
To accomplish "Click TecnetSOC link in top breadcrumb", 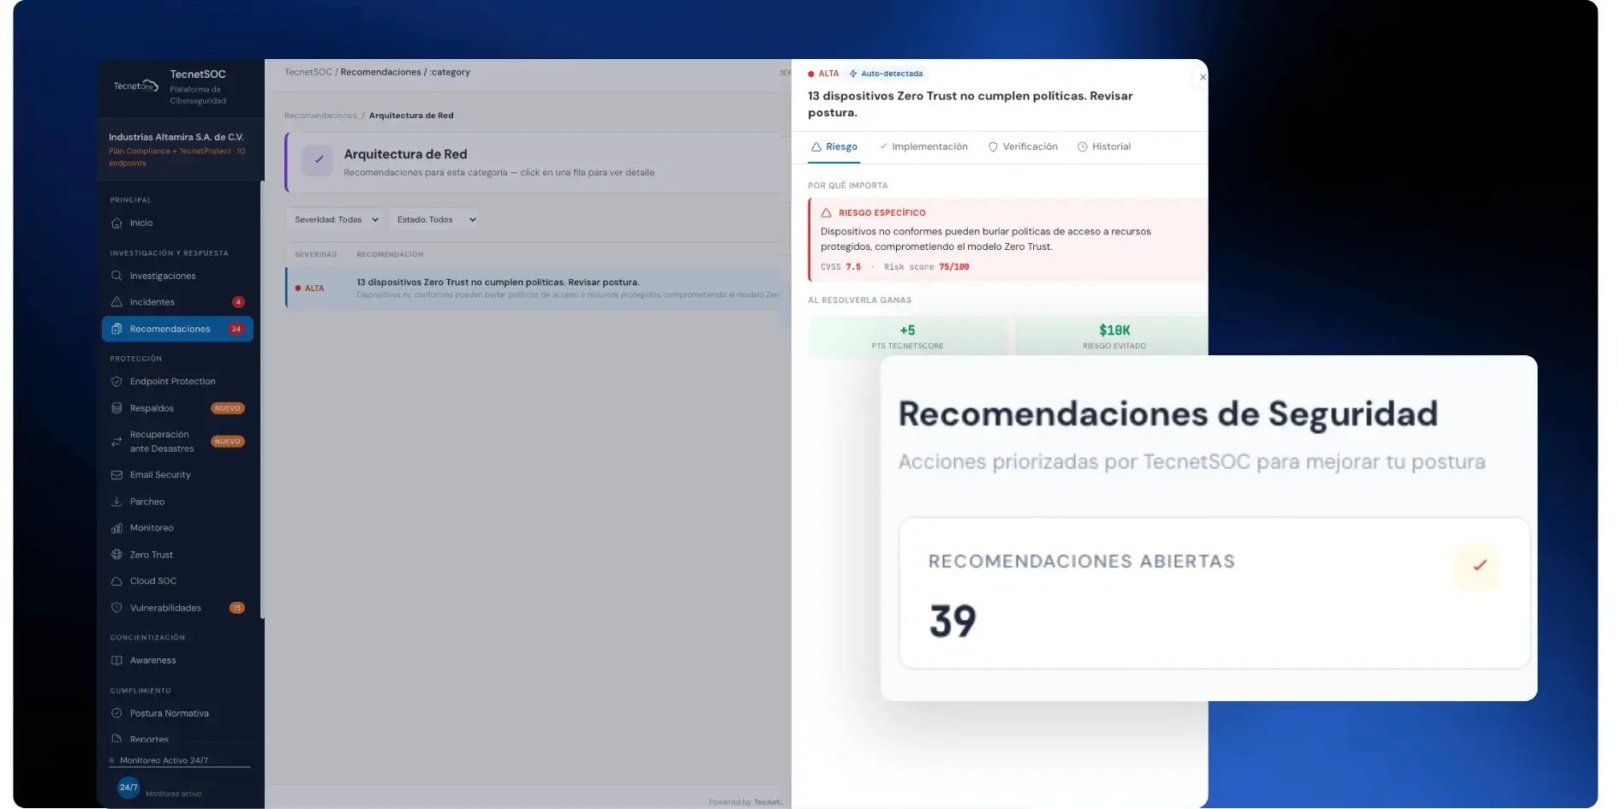I will tap(308, 72).
